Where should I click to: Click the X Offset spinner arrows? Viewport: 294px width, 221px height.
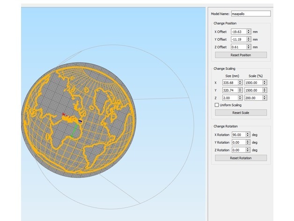pyautogui.click(x=248, y=31)
